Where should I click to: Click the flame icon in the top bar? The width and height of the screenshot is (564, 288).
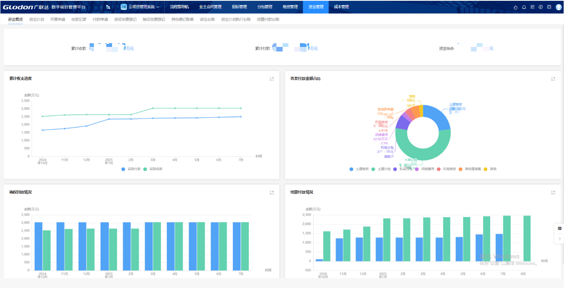click(x=516, y=7)
